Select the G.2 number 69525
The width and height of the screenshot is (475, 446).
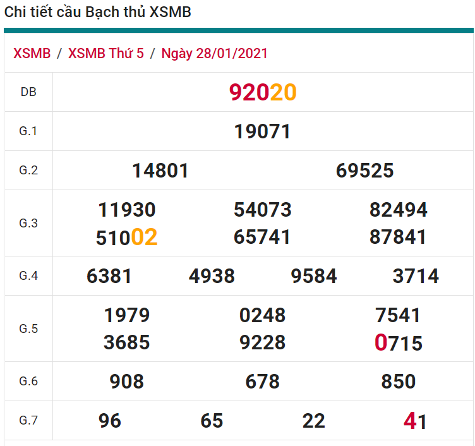(365, 171)
